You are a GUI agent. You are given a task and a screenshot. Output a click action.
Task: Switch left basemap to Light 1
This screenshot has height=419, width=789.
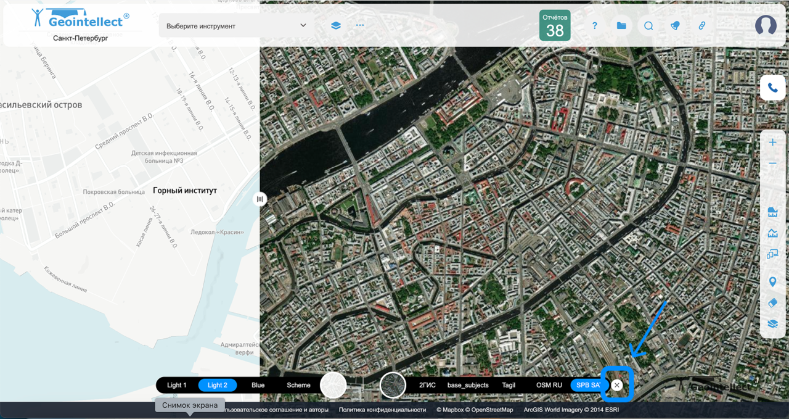(176, 385)
